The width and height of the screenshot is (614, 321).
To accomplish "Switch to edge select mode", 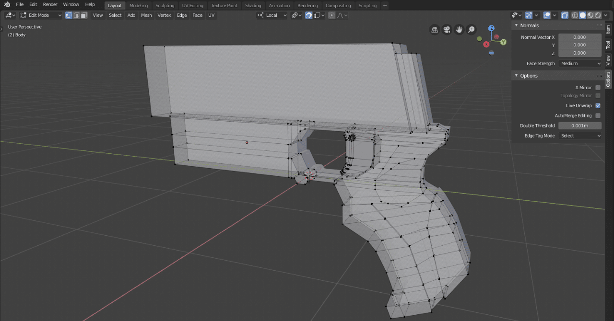I will [x=76, y=15].
